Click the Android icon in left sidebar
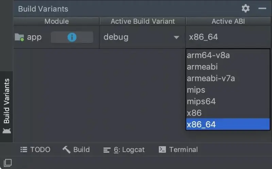 click(6, 131)
